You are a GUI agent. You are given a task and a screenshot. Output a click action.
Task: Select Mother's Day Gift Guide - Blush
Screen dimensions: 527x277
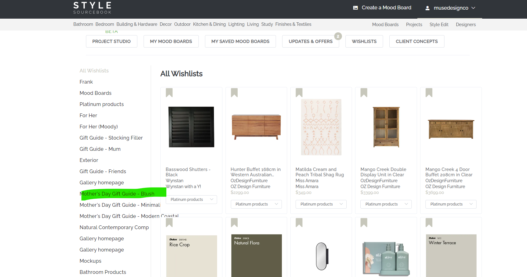117,194
